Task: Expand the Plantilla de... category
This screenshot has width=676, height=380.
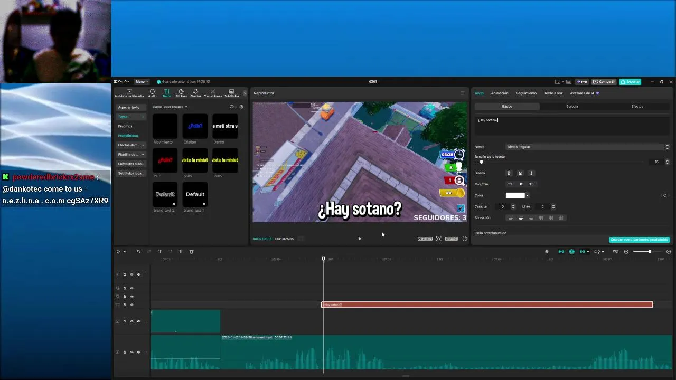Action: (131, 155)
